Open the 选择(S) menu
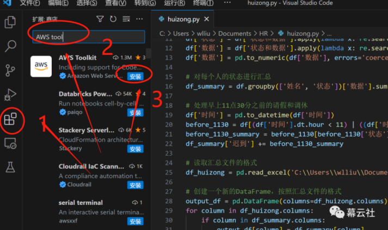 pos(87,3)
